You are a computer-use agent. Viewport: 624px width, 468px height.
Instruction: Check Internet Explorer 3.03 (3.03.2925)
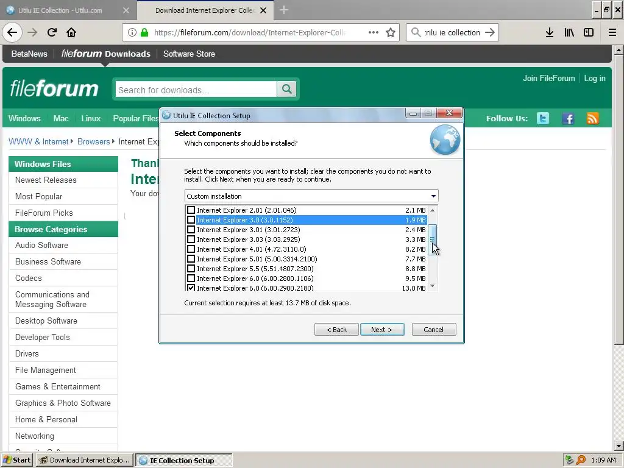pos(191,239)
